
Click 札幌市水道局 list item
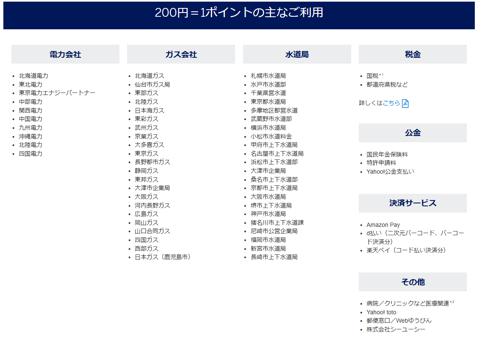pyautogui.click(x=268, y=76)
